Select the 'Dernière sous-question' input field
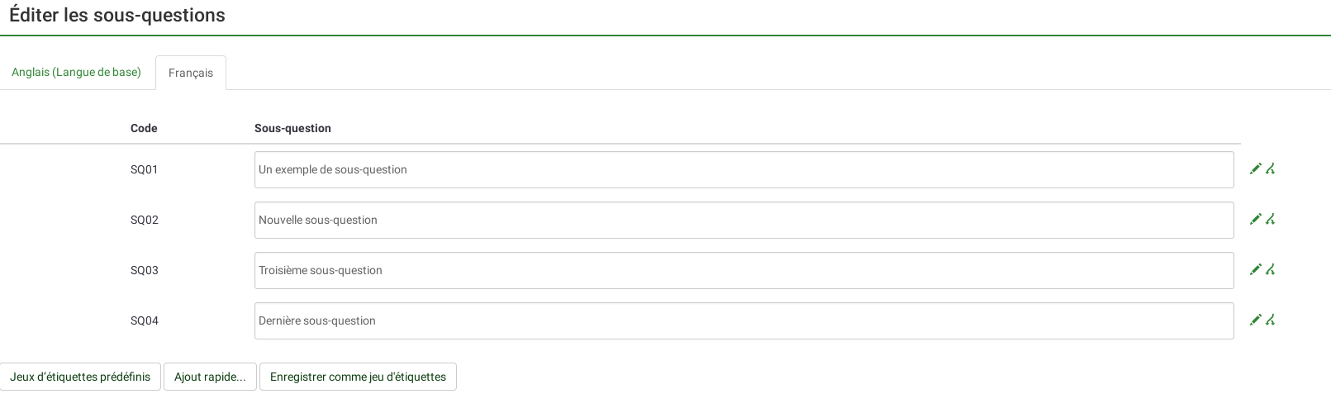Image resolution: width=1331 pixels, height=408 pixels. click(744, 321)
